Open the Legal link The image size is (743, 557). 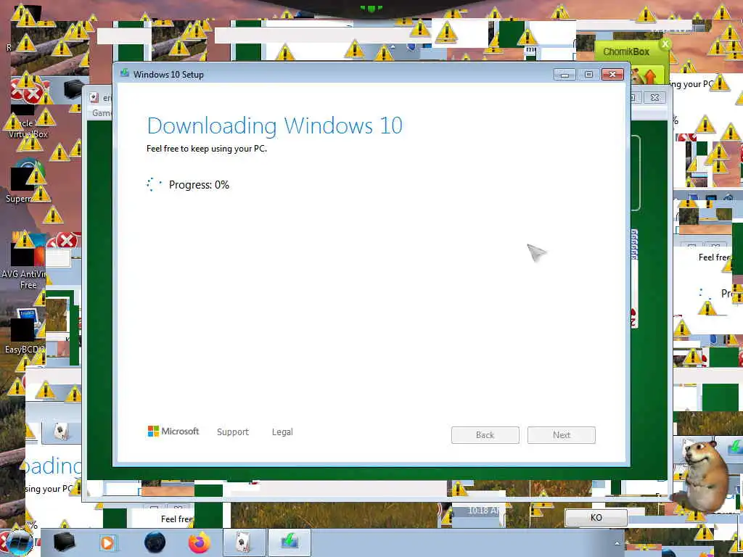(282, 432)
